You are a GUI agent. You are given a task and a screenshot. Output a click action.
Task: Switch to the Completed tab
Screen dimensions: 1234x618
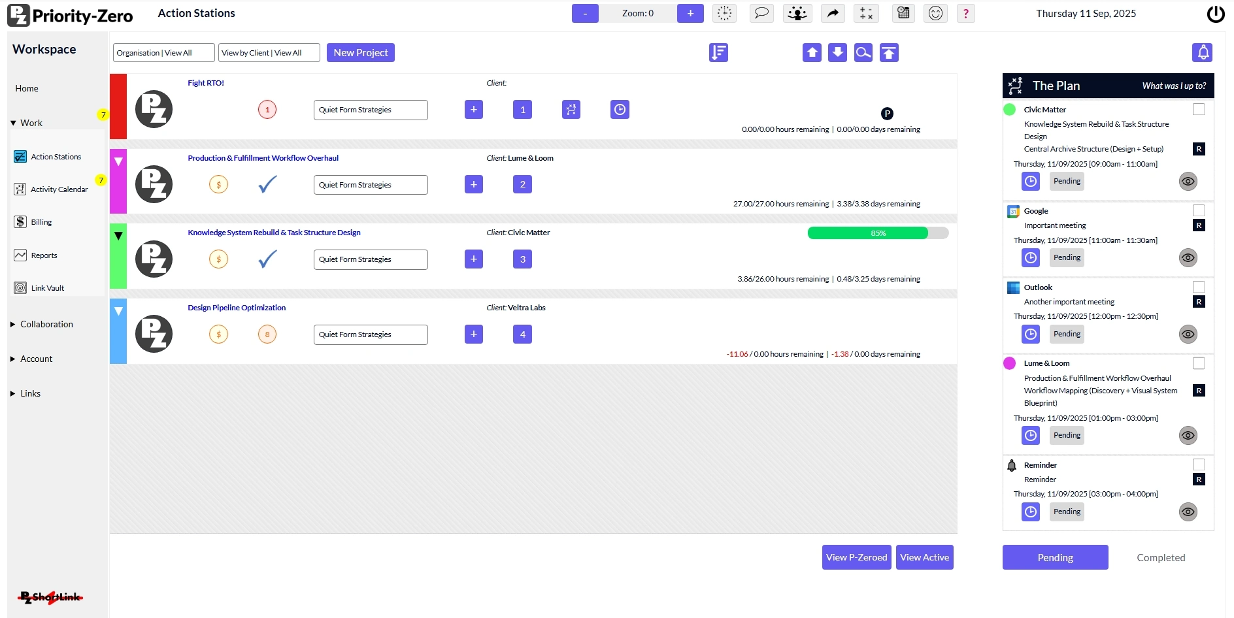1160,557
